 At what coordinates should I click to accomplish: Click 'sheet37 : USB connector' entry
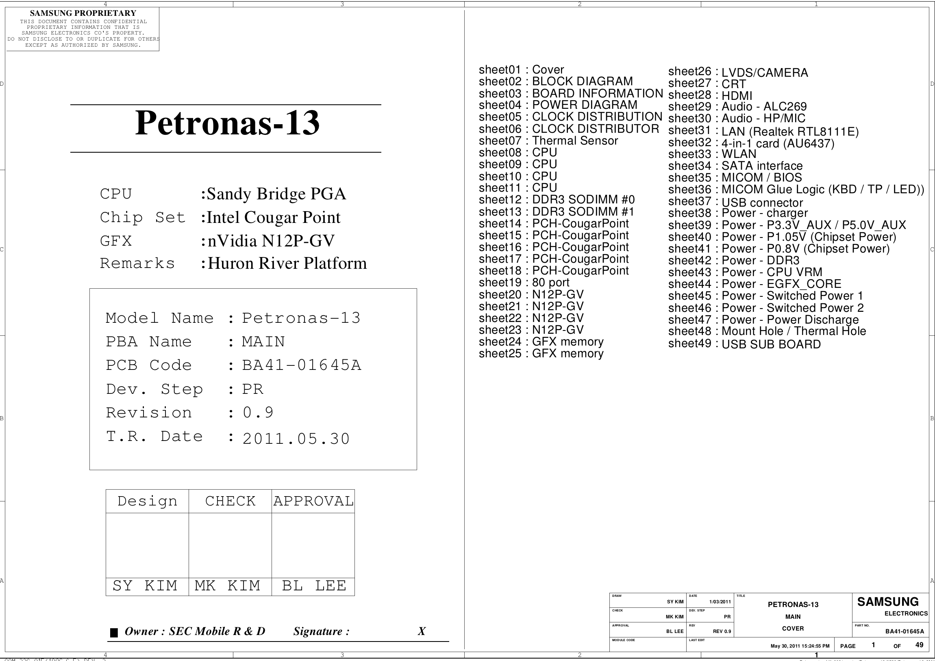736,202
